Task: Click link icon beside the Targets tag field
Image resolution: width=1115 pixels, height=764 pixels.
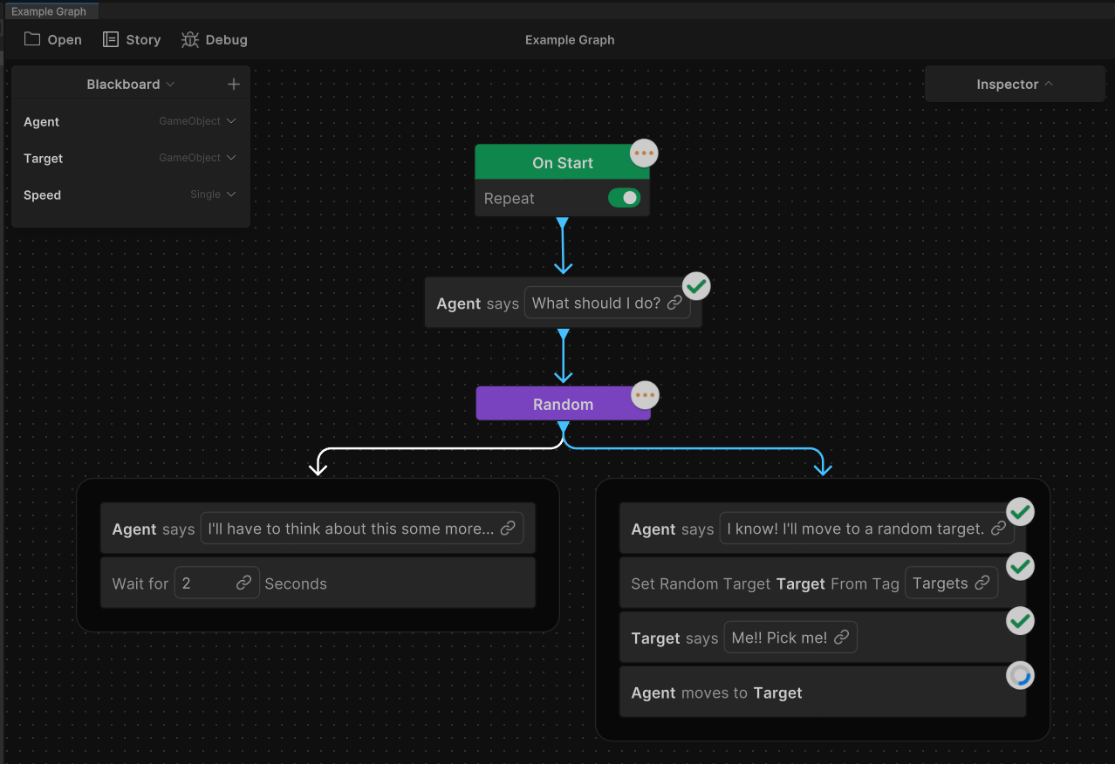Action: [982, 583]
